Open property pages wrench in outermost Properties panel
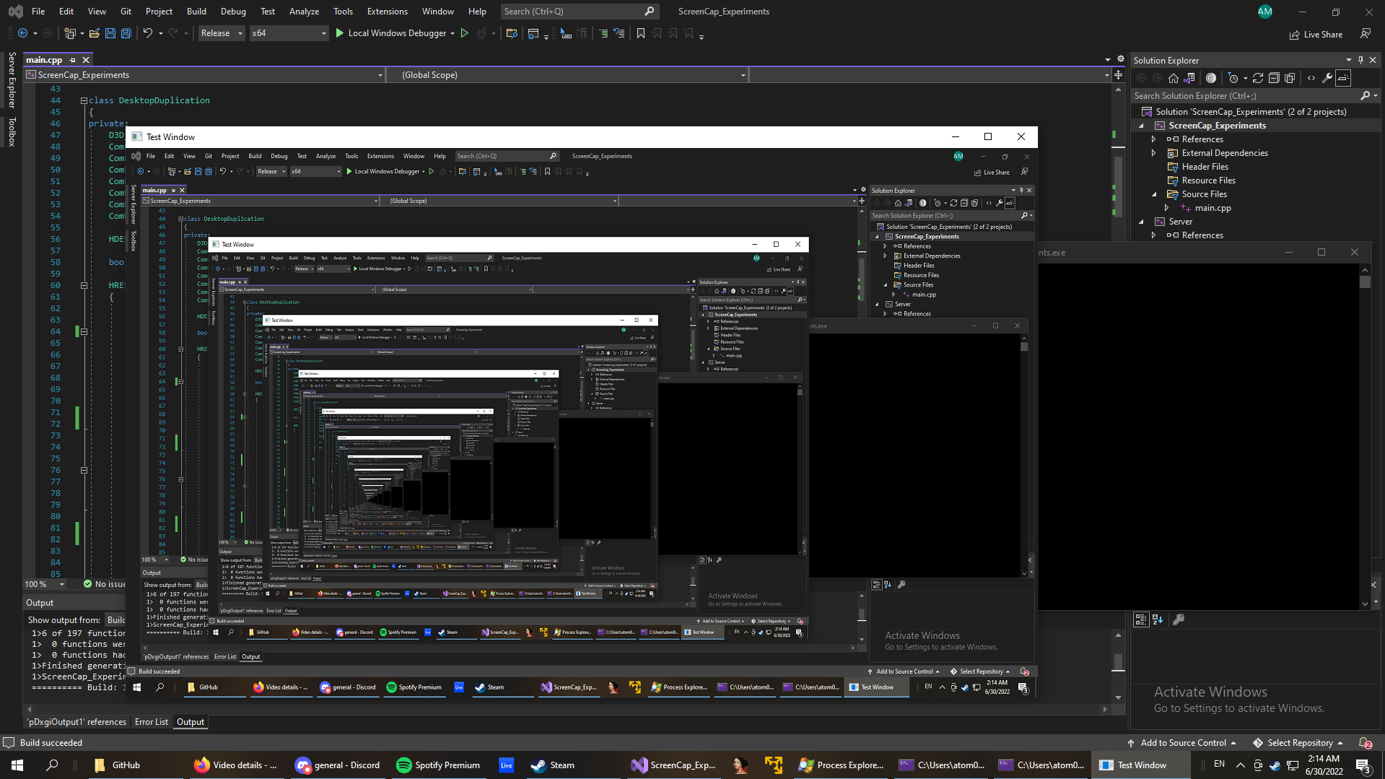Viewport: 1385px width, 779px height. click(1179, 619)
